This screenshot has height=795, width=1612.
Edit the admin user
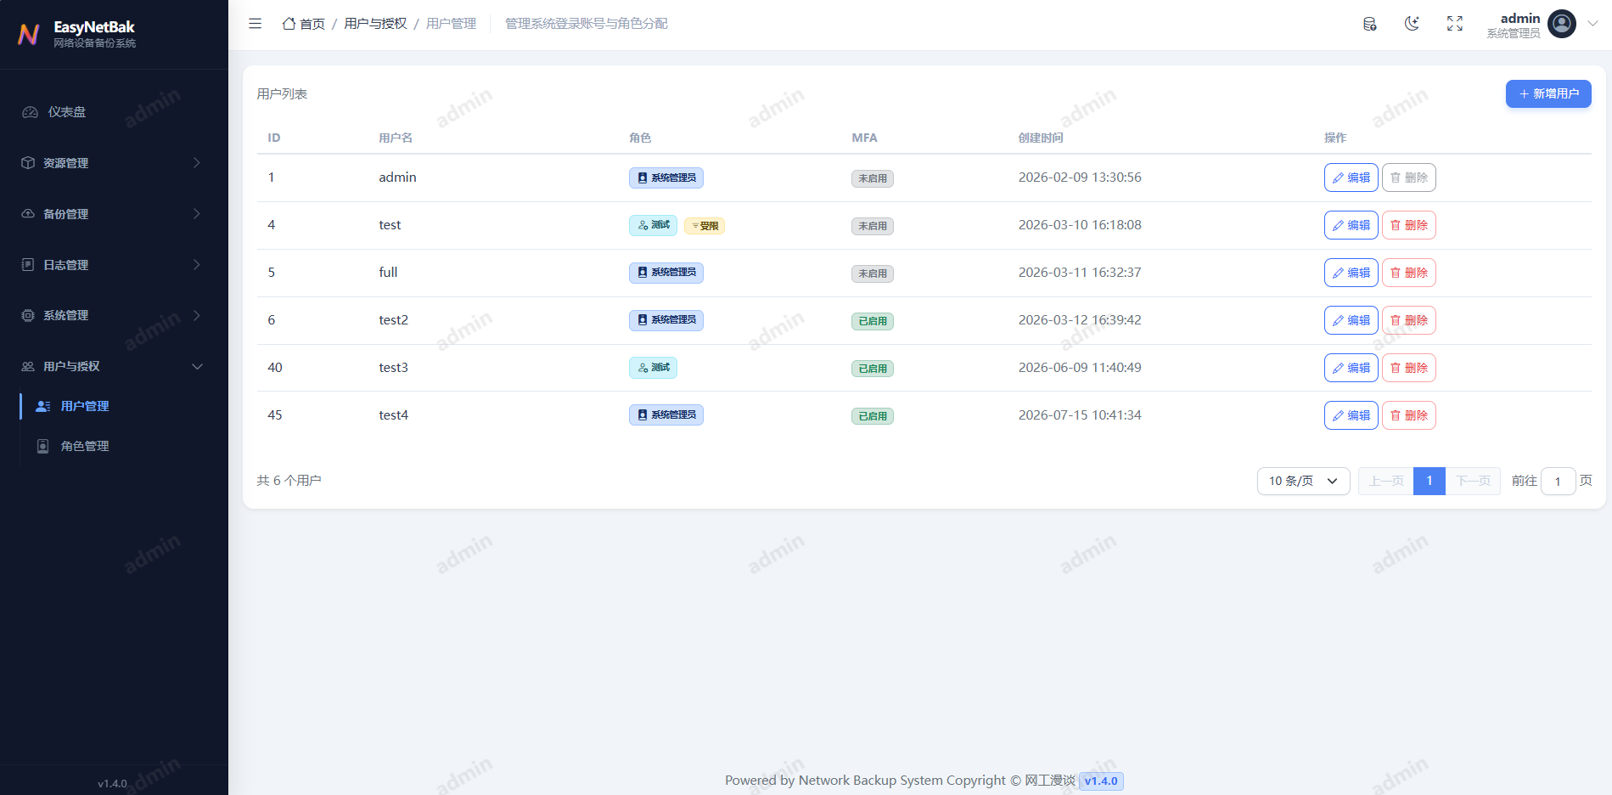pos(1351,178)
